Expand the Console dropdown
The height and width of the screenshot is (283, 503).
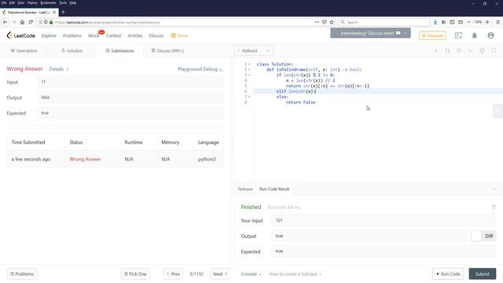tap(251, 274)
